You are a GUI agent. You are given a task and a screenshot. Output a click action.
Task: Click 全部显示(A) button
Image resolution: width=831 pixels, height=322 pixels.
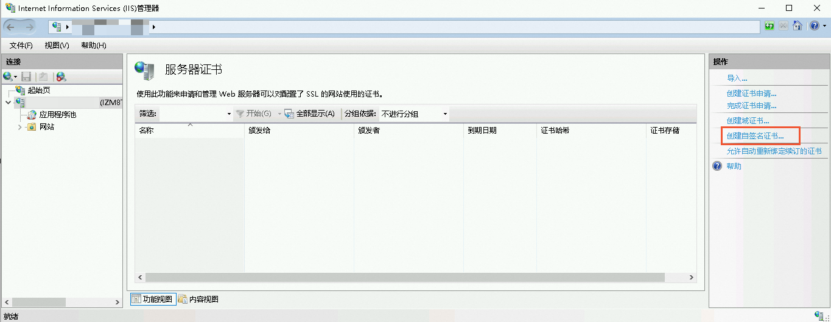coord(309,114)
